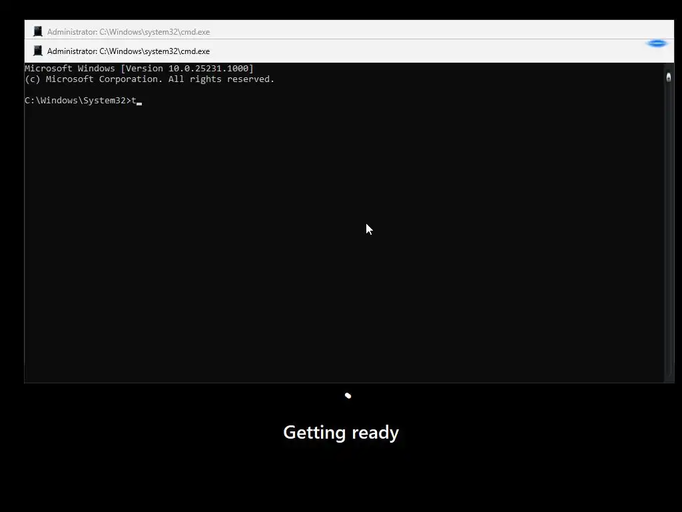Screen dimensions: 682x512
Task: Click the background cmd.exe window icon
Action: 38,31
